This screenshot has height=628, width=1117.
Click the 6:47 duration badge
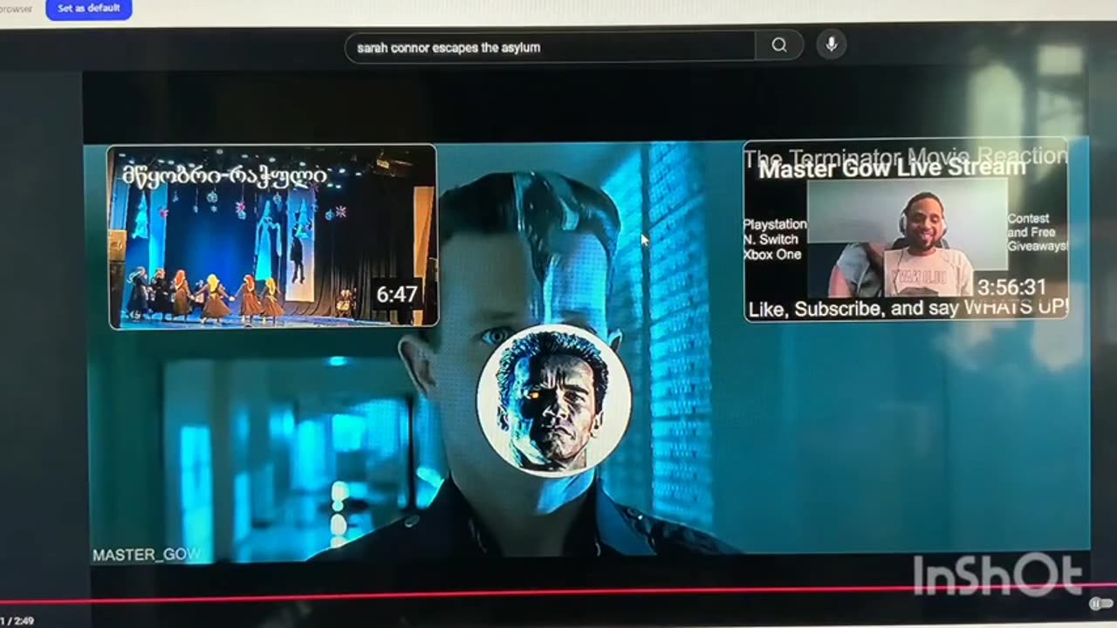coord(396,295)
